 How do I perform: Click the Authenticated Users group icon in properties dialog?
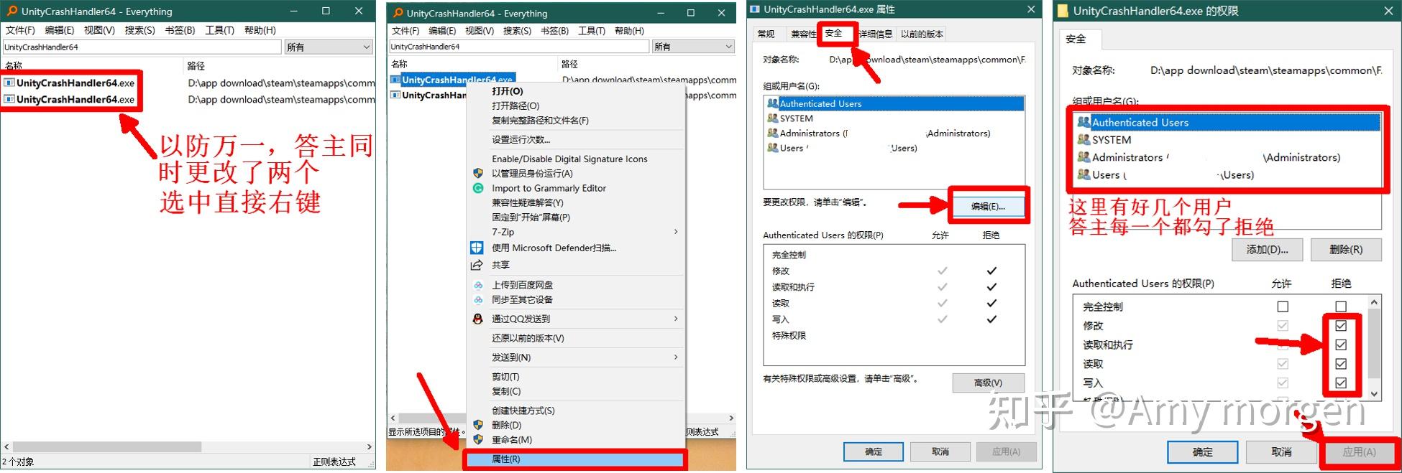coord(773,103)
